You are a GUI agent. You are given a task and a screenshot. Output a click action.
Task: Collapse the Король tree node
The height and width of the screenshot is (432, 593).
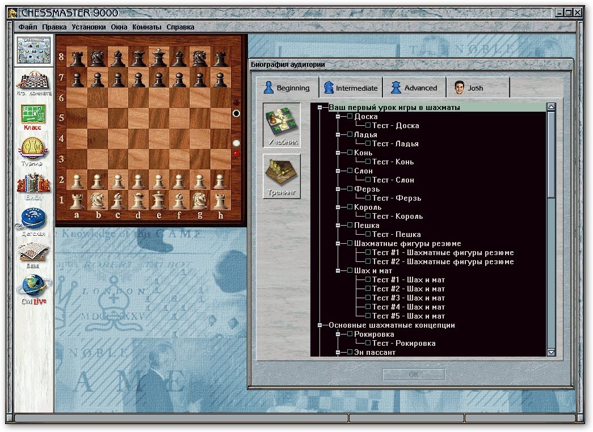click(x=338, y=207)
